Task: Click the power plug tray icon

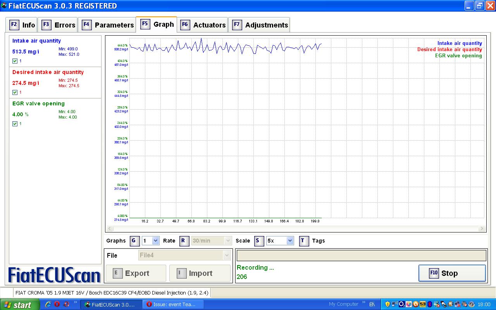Action: tap(451, 304)
